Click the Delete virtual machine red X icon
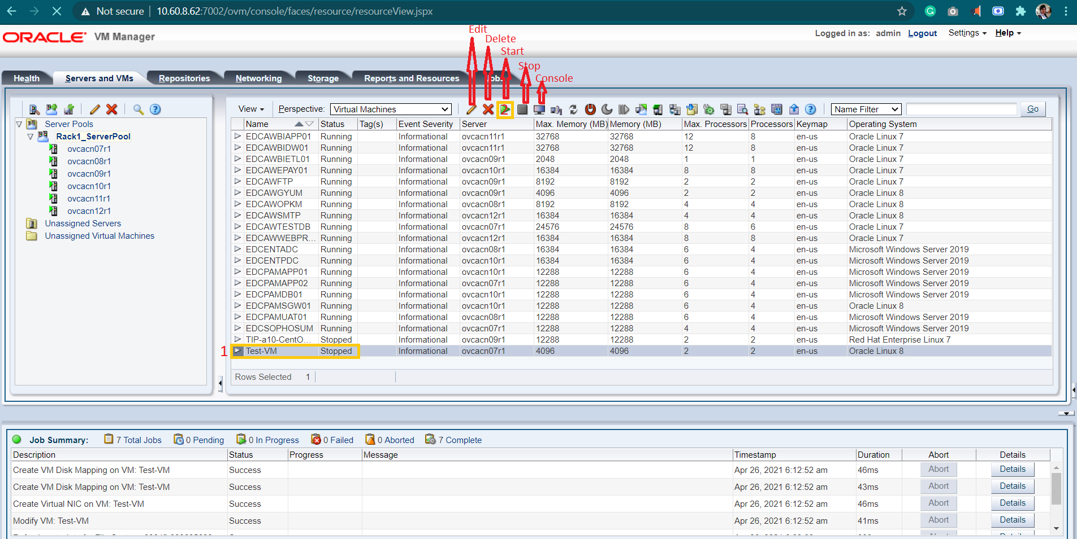1077x539 pixels. 488,109
